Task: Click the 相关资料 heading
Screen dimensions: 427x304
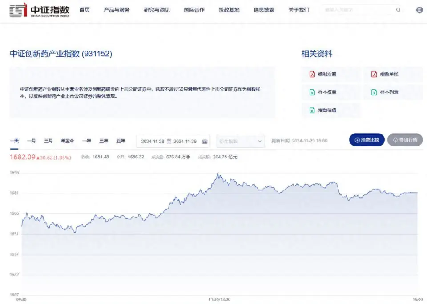Action: pos(317,54)
